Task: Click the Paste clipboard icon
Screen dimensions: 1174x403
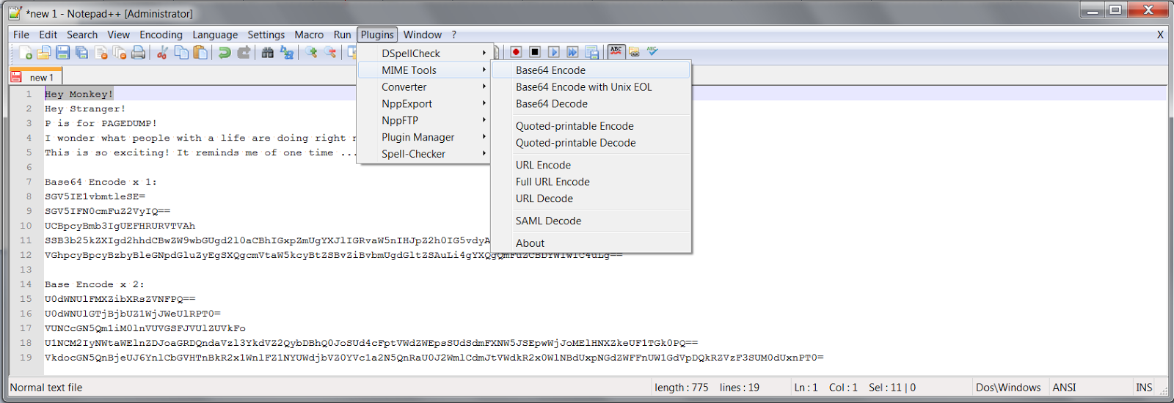Action: (200, 53)
